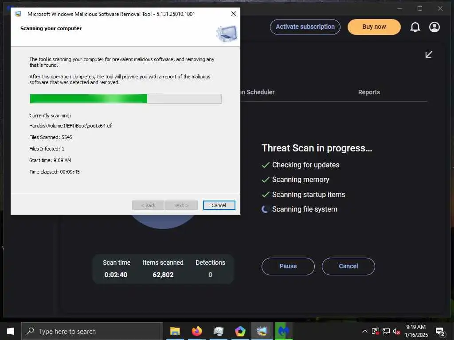Click the Activate subscription button in Malwarebytes
Image resolution: width=454 pixels, height=340 pixels.
(305, 27)
